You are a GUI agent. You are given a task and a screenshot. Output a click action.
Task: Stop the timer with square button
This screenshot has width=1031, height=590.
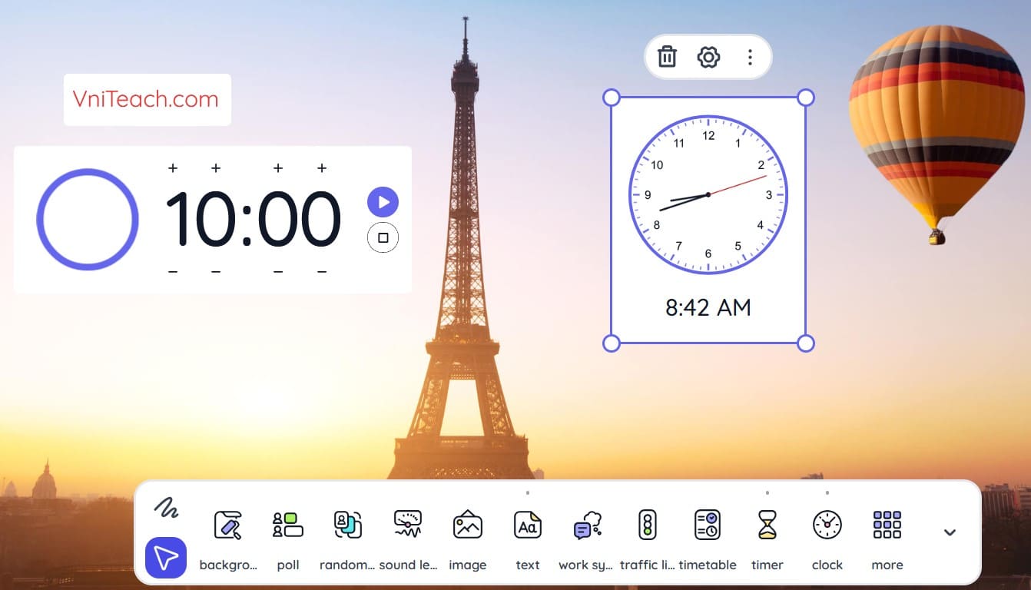pyautogui.click(x=383, y=237)
